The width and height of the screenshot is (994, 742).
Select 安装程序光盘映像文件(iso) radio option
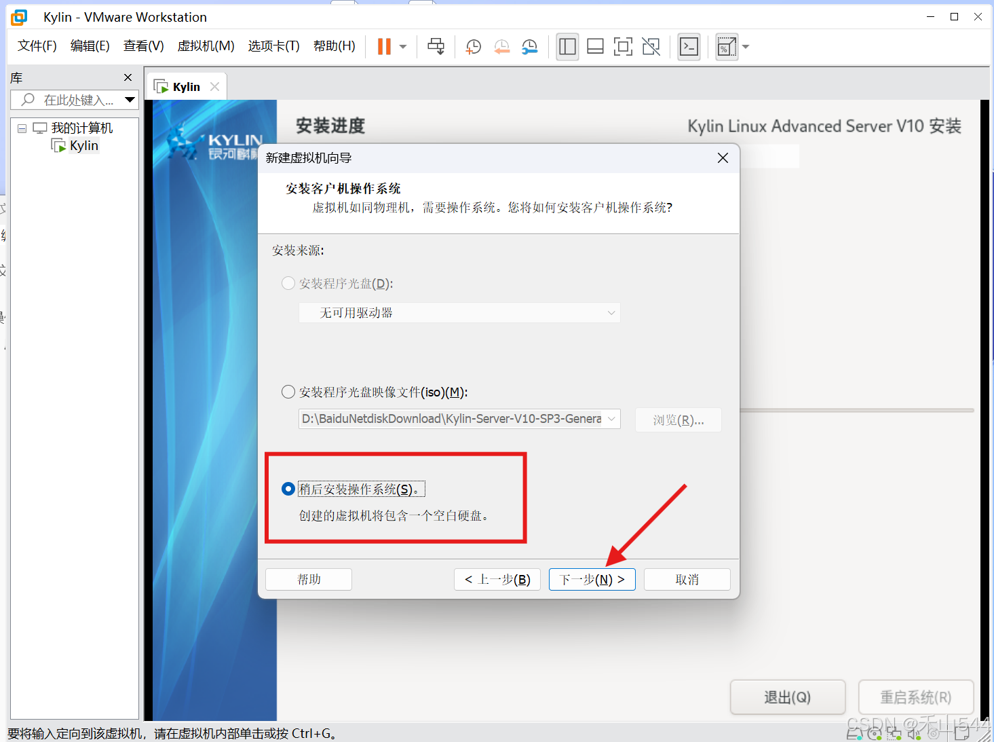(x=288, y=392)
